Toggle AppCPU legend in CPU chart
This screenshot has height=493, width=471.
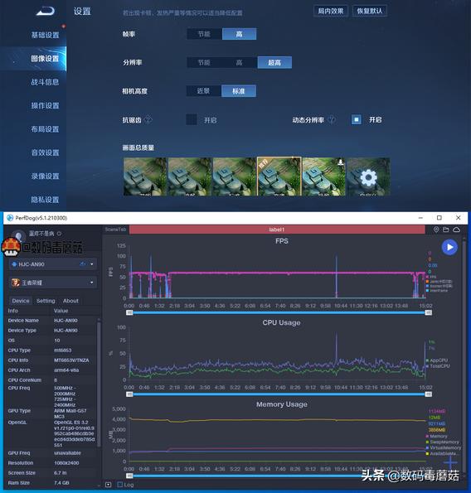coord(437,360)
